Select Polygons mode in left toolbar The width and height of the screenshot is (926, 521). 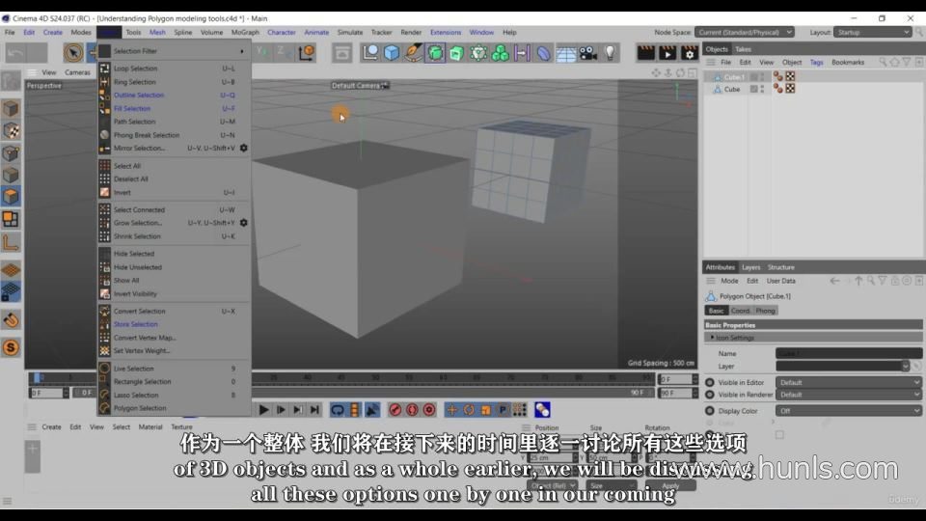[11, 196]
